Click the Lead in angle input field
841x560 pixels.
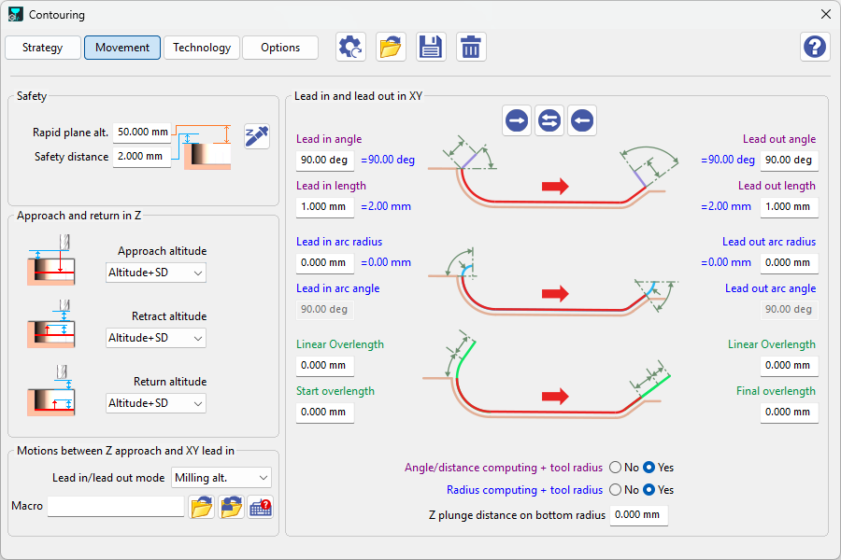[324, 160]
